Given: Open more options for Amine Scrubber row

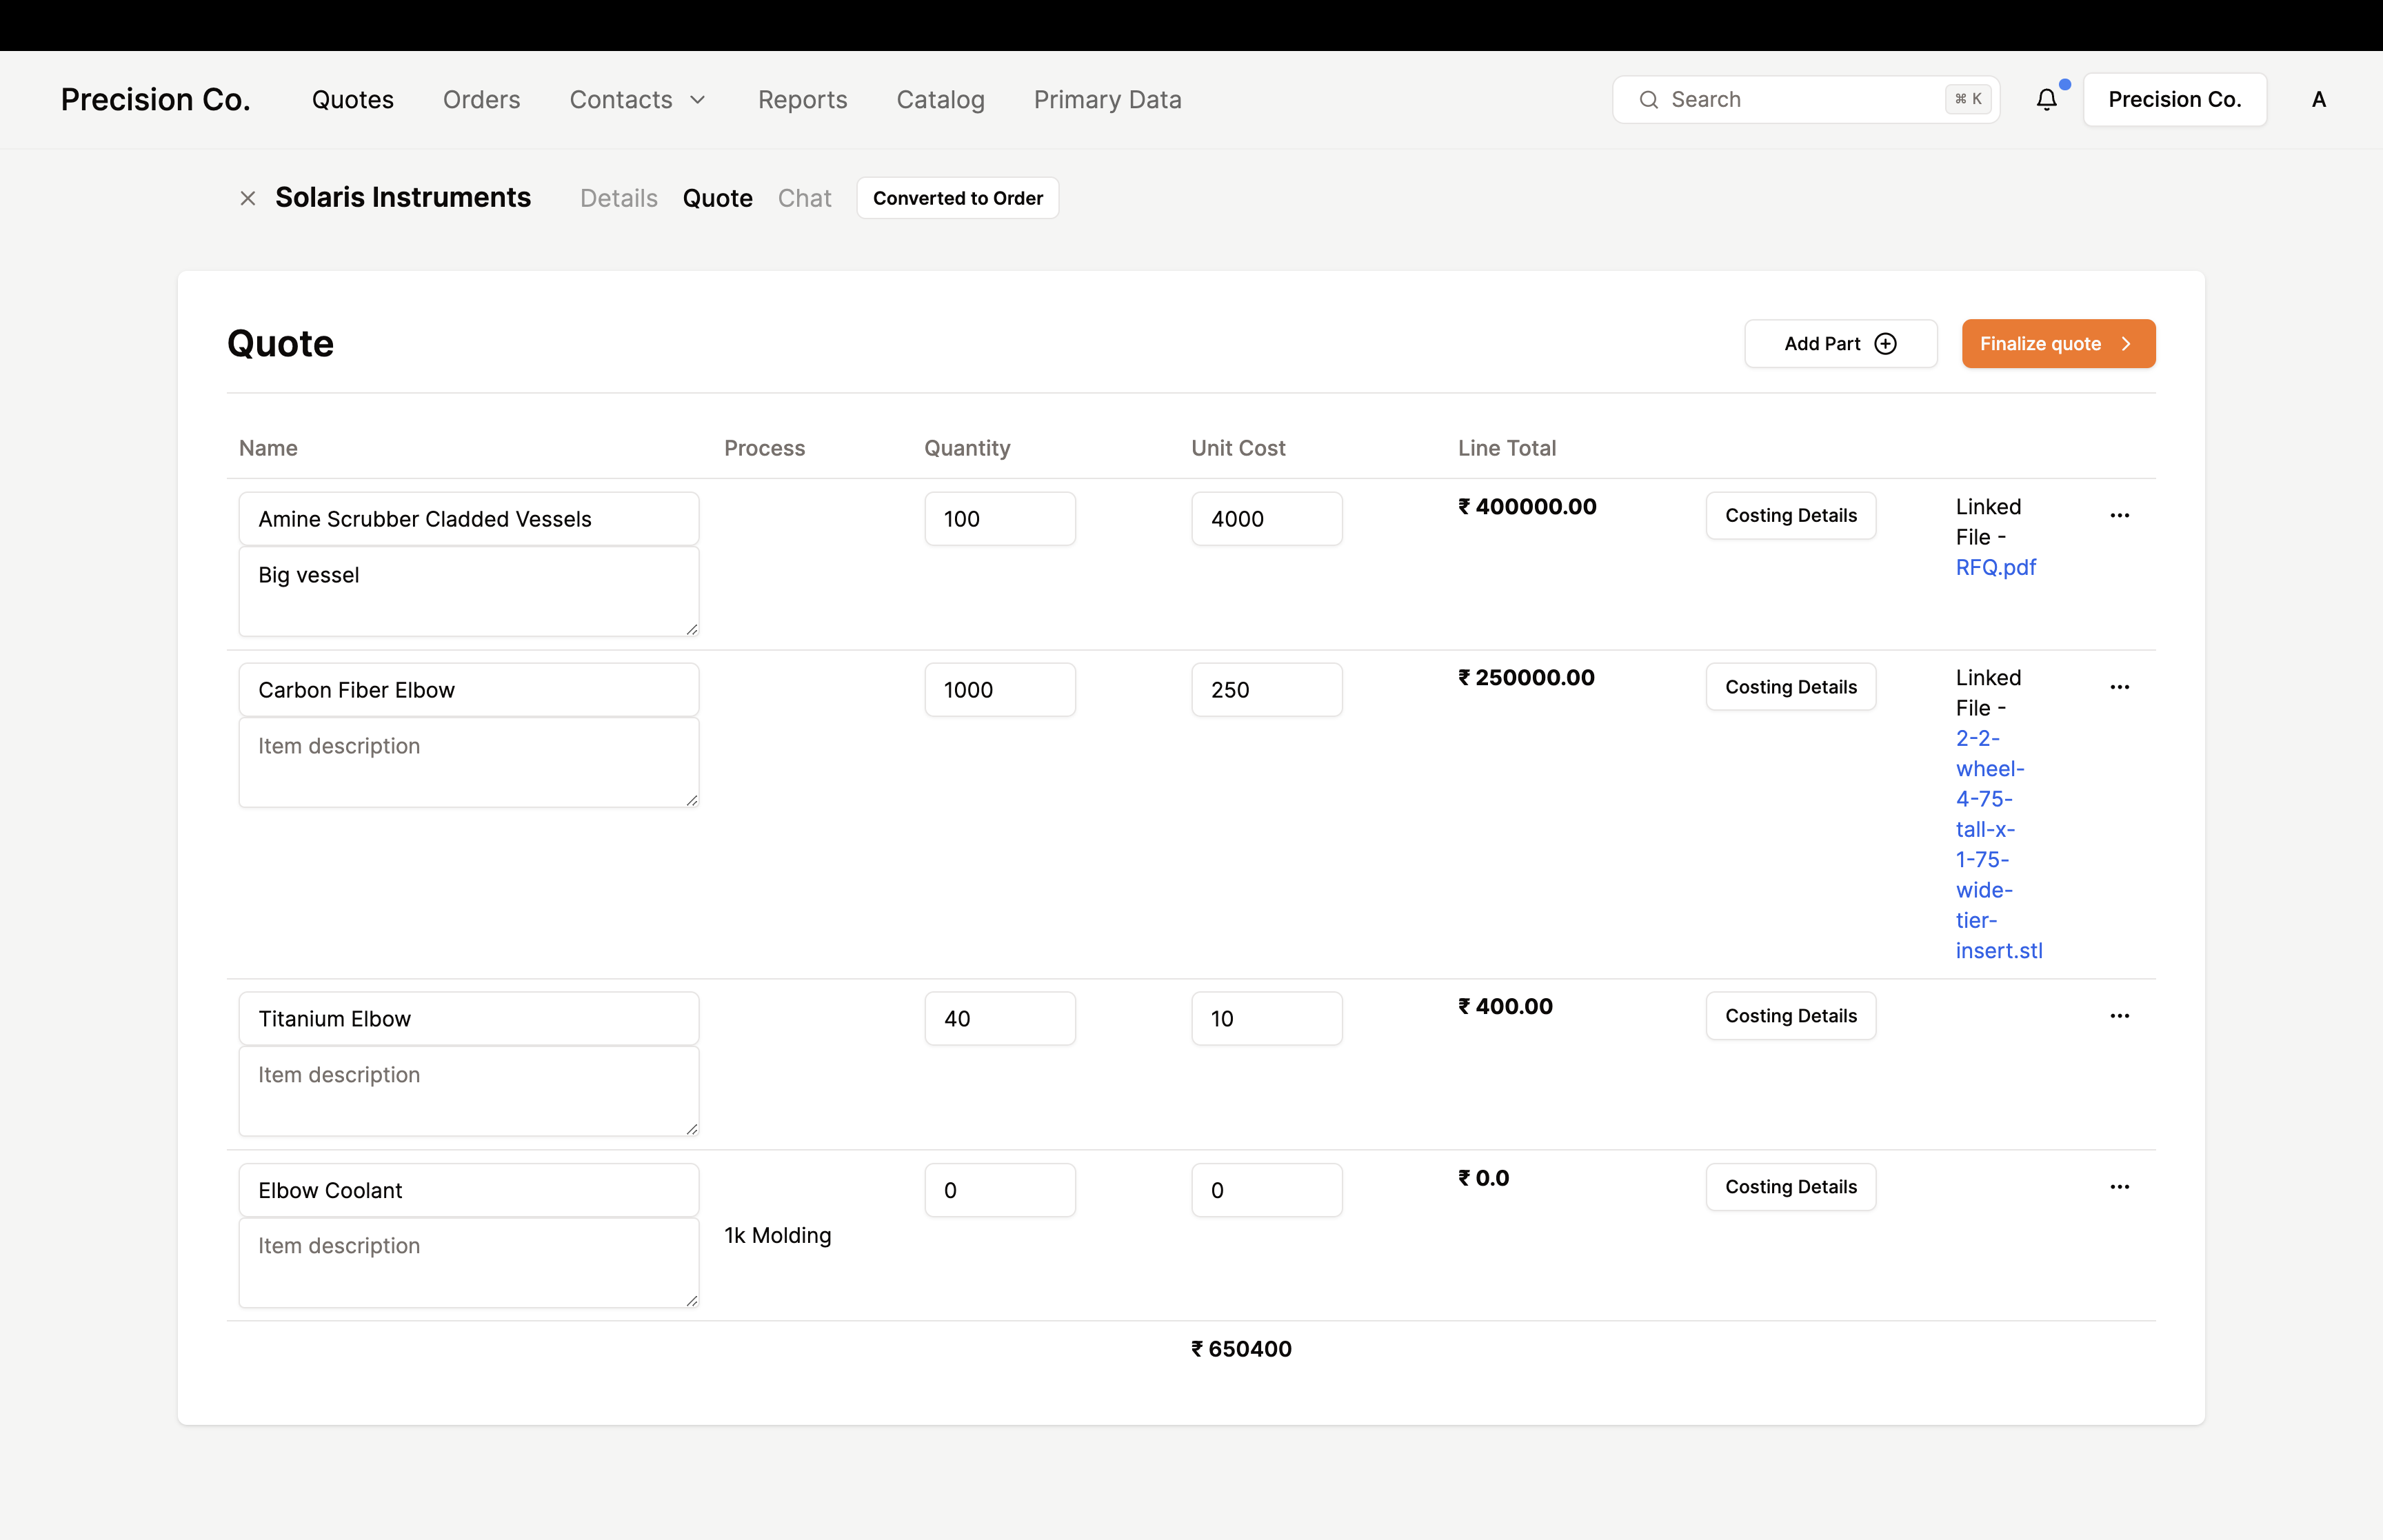Looking at the screenshot, I should (x=2119, y=516).
